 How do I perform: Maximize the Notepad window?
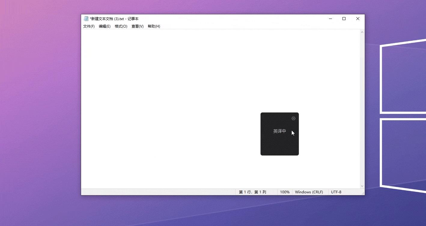pyautogui.click(x=344, y=19)
